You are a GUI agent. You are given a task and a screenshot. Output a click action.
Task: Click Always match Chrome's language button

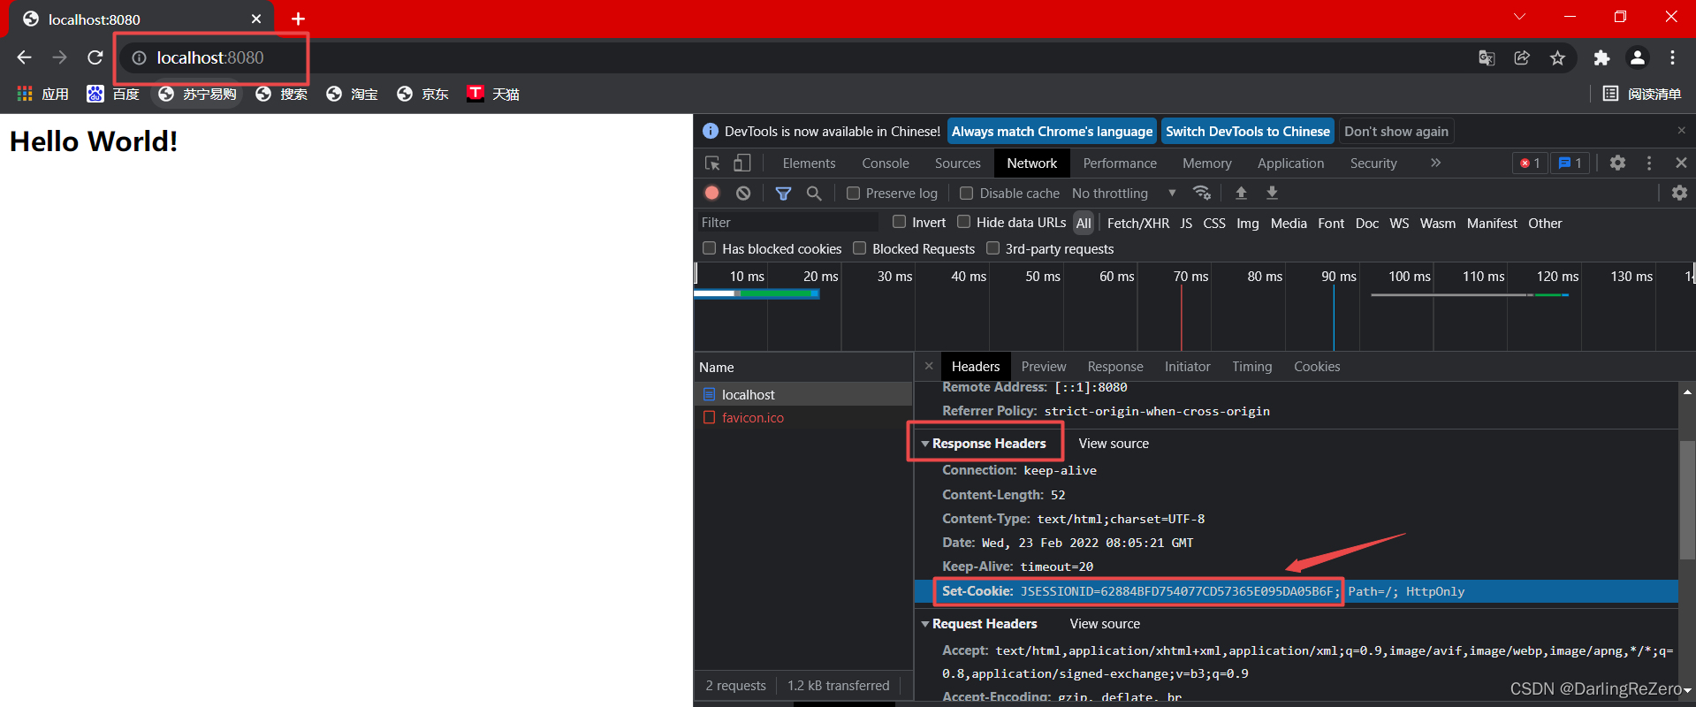[1052, 132]
